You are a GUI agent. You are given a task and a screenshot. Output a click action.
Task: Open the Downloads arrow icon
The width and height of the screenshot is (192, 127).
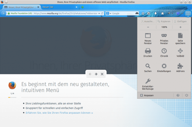tap(156, 13)
